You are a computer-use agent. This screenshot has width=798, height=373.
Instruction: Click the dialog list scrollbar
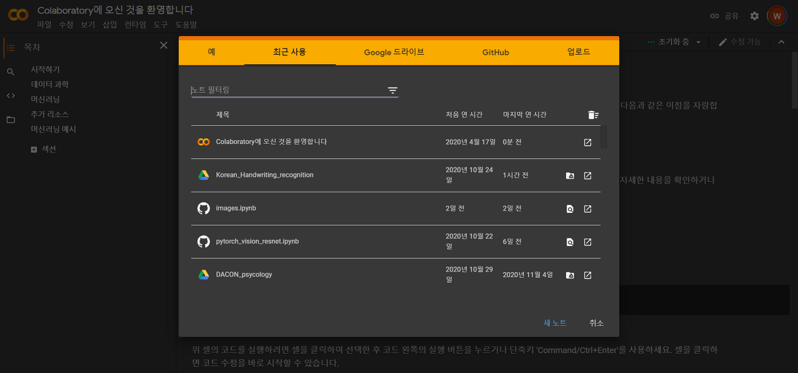603,137
